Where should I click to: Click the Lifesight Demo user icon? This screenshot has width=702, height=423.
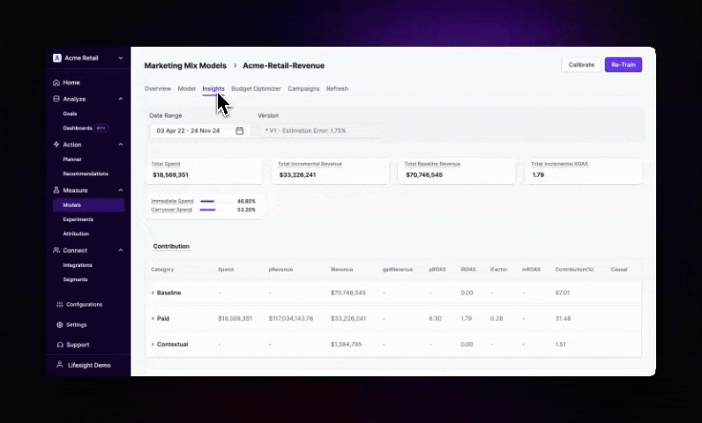[60, 365]
